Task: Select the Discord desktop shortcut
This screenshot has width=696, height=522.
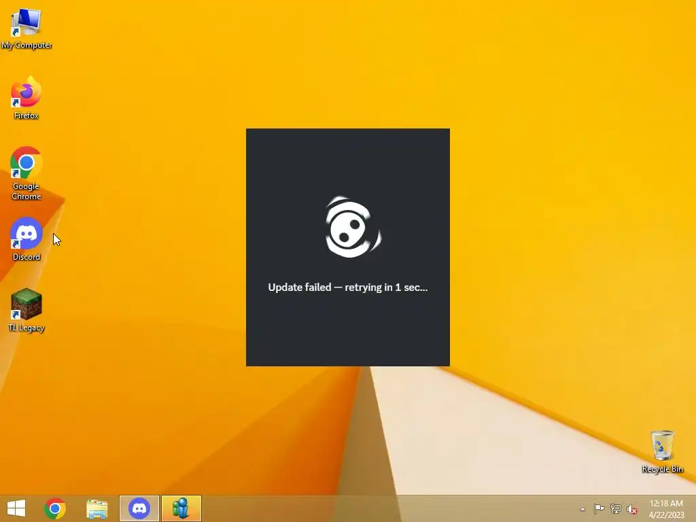Action: (27, 239)
